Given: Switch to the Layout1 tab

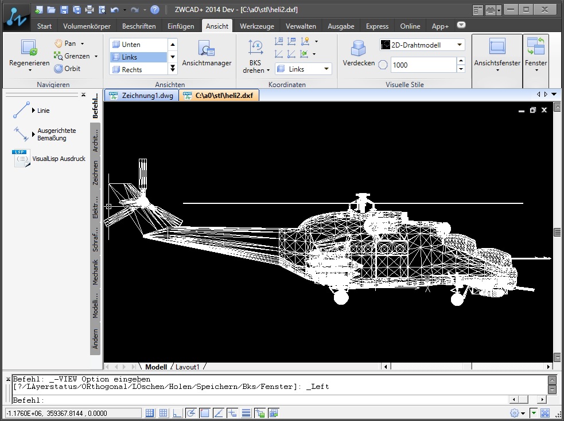Looking at the screenshot, I should [x=187, y=367].
